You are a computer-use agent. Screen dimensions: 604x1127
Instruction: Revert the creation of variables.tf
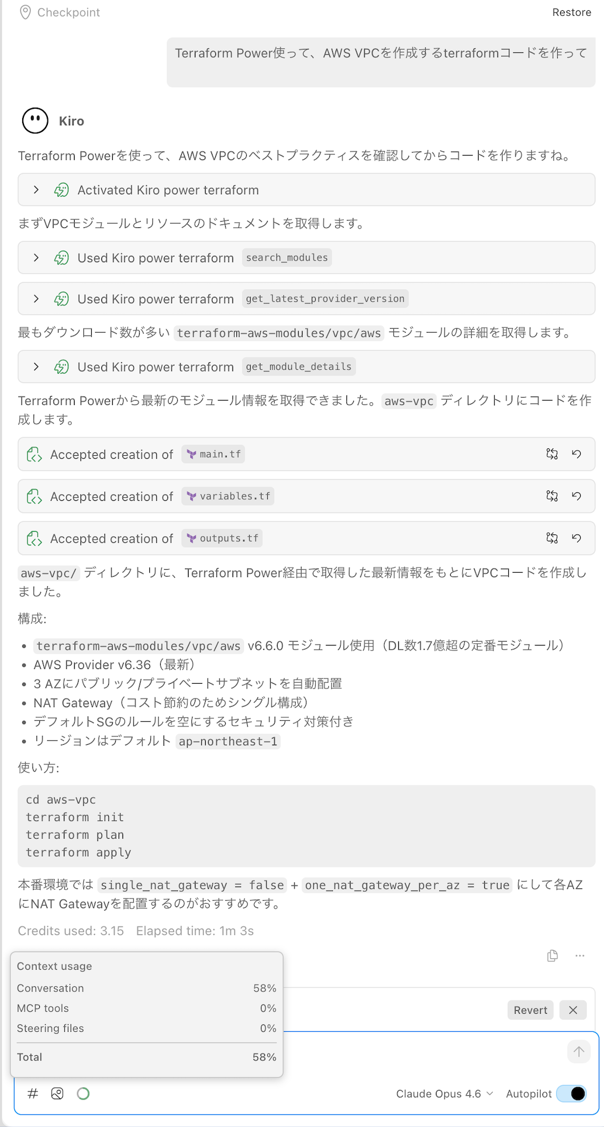click(x=576, y=496)
